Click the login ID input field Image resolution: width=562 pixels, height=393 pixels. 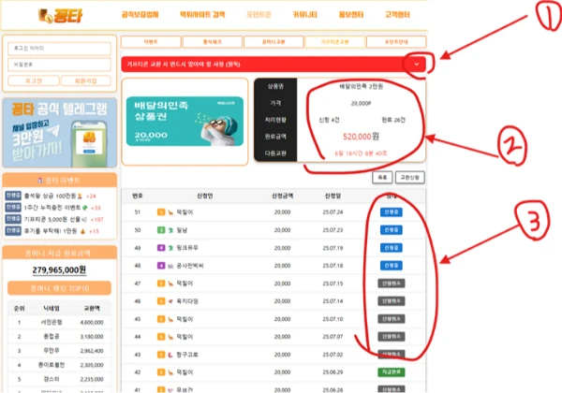click(x=58, y=47)
